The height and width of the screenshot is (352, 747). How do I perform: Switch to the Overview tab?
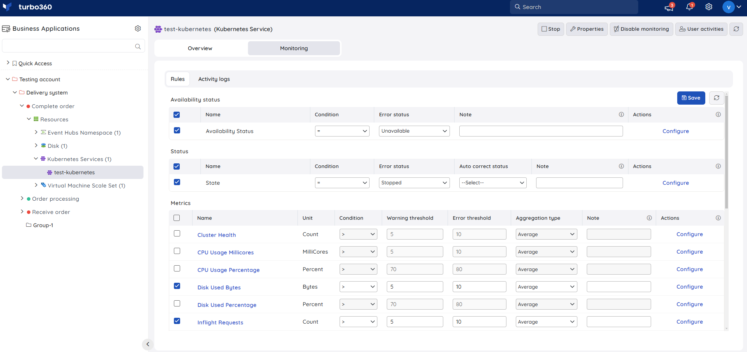tap(200, 48)
